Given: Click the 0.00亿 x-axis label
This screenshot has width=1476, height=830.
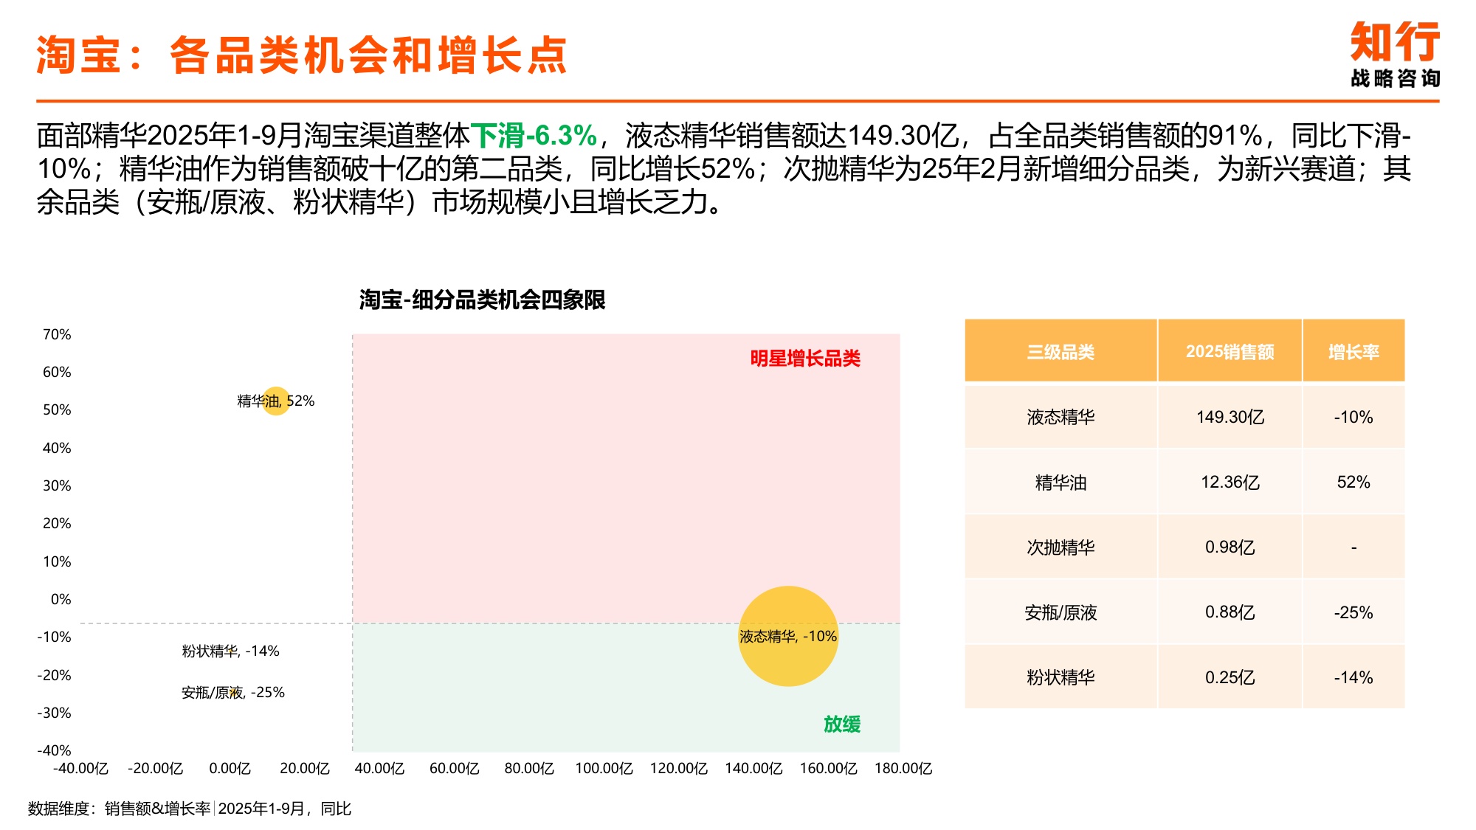Looking at the screenshot, I should click(230, 768).
